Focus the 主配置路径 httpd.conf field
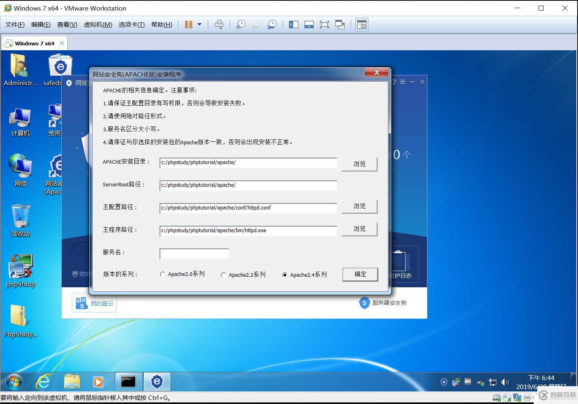Image resolution: width=578 pixels, height=404 pixels. (x=248, y=208)
